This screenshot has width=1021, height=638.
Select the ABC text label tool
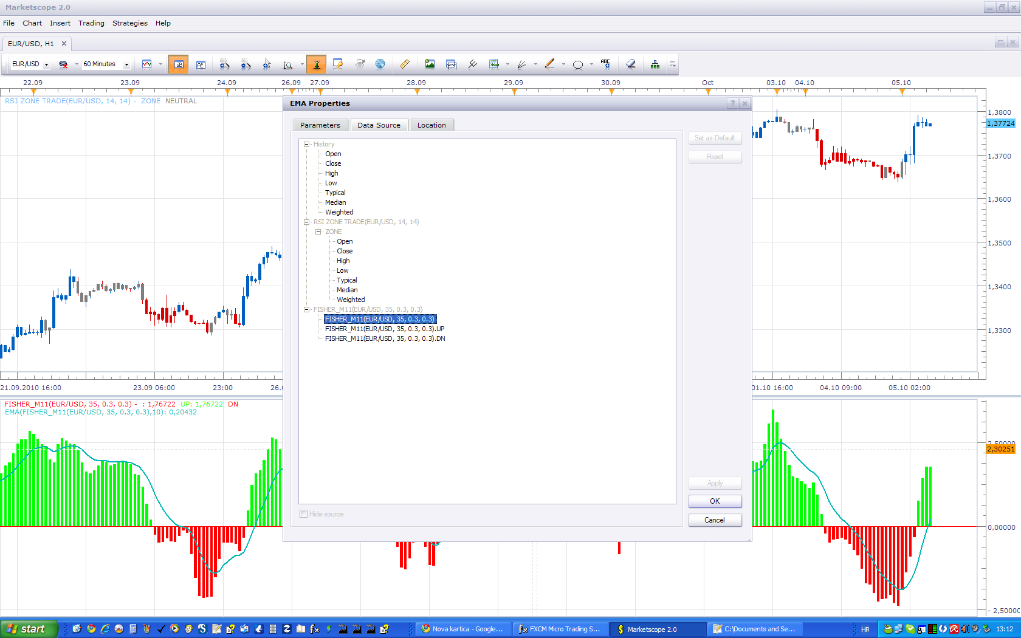(605, 64)
